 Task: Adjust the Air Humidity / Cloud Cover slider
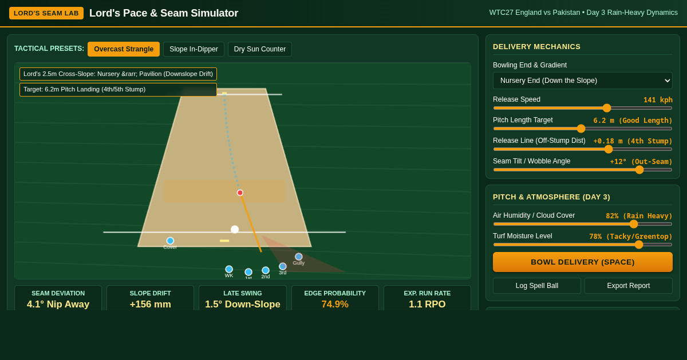click(x=583, y=224)
